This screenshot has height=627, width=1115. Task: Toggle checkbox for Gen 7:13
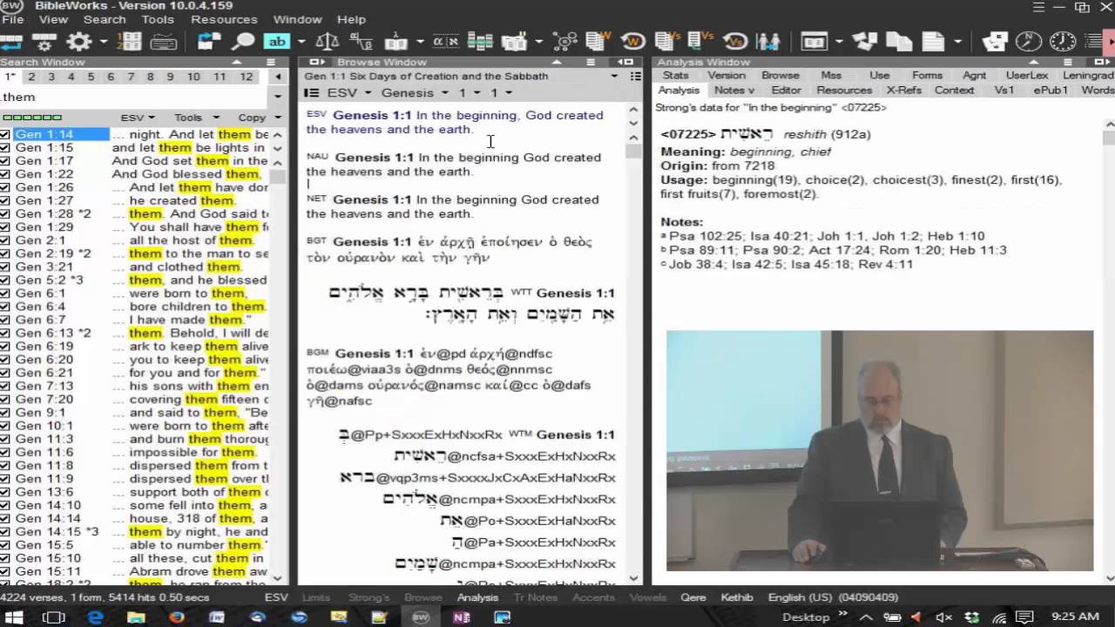point(5,386)
